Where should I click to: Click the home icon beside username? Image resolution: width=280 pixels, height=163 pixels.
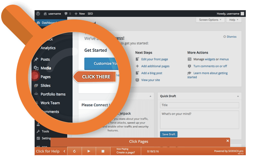point(45,13)
